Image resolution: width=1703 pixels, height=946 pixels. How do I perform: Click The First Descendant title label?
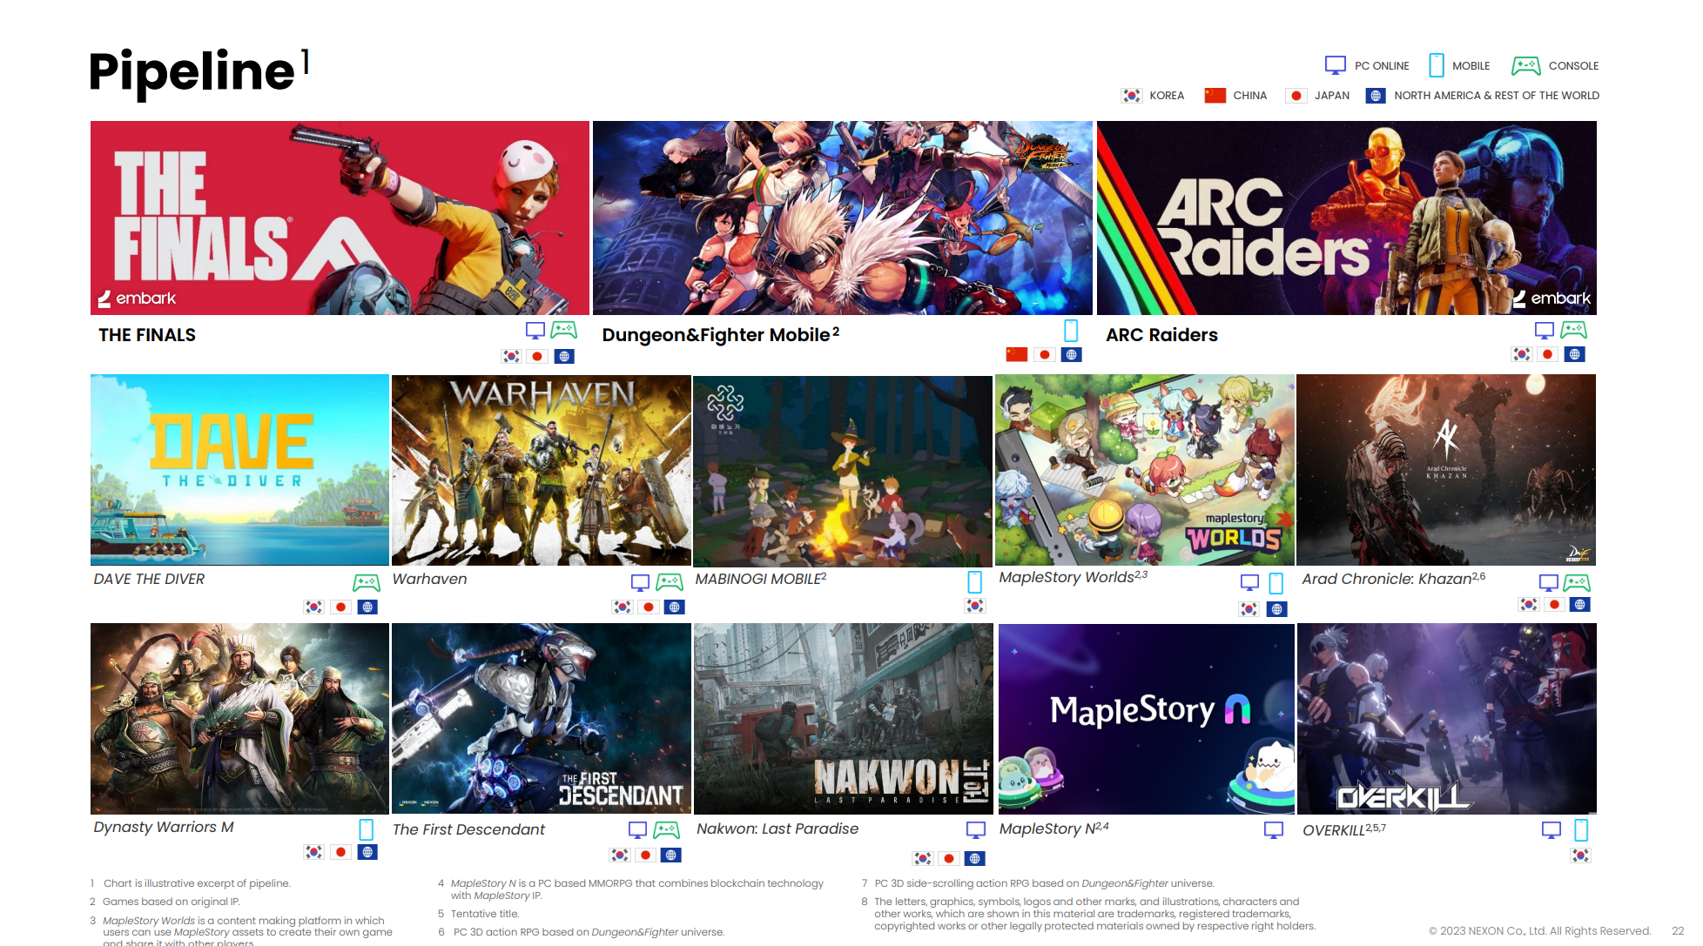point(468,829)
